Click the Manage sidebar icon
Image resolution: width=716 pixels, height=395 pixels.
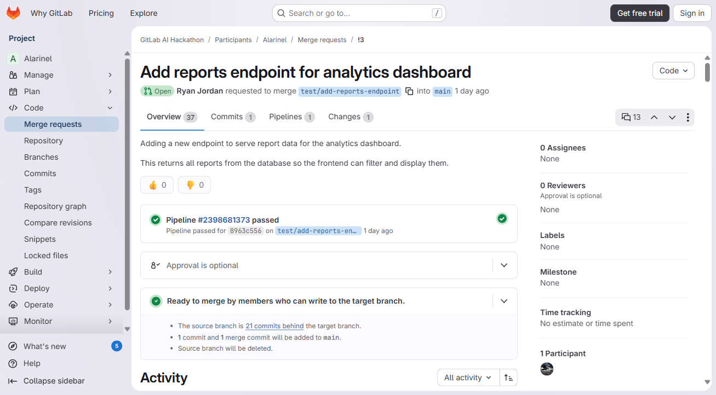[x=13, y=75]
